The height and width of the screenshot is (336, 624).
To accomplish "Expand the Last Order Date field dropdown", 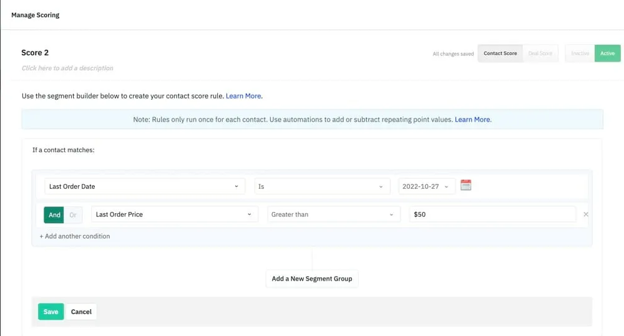I will [143, 186].
